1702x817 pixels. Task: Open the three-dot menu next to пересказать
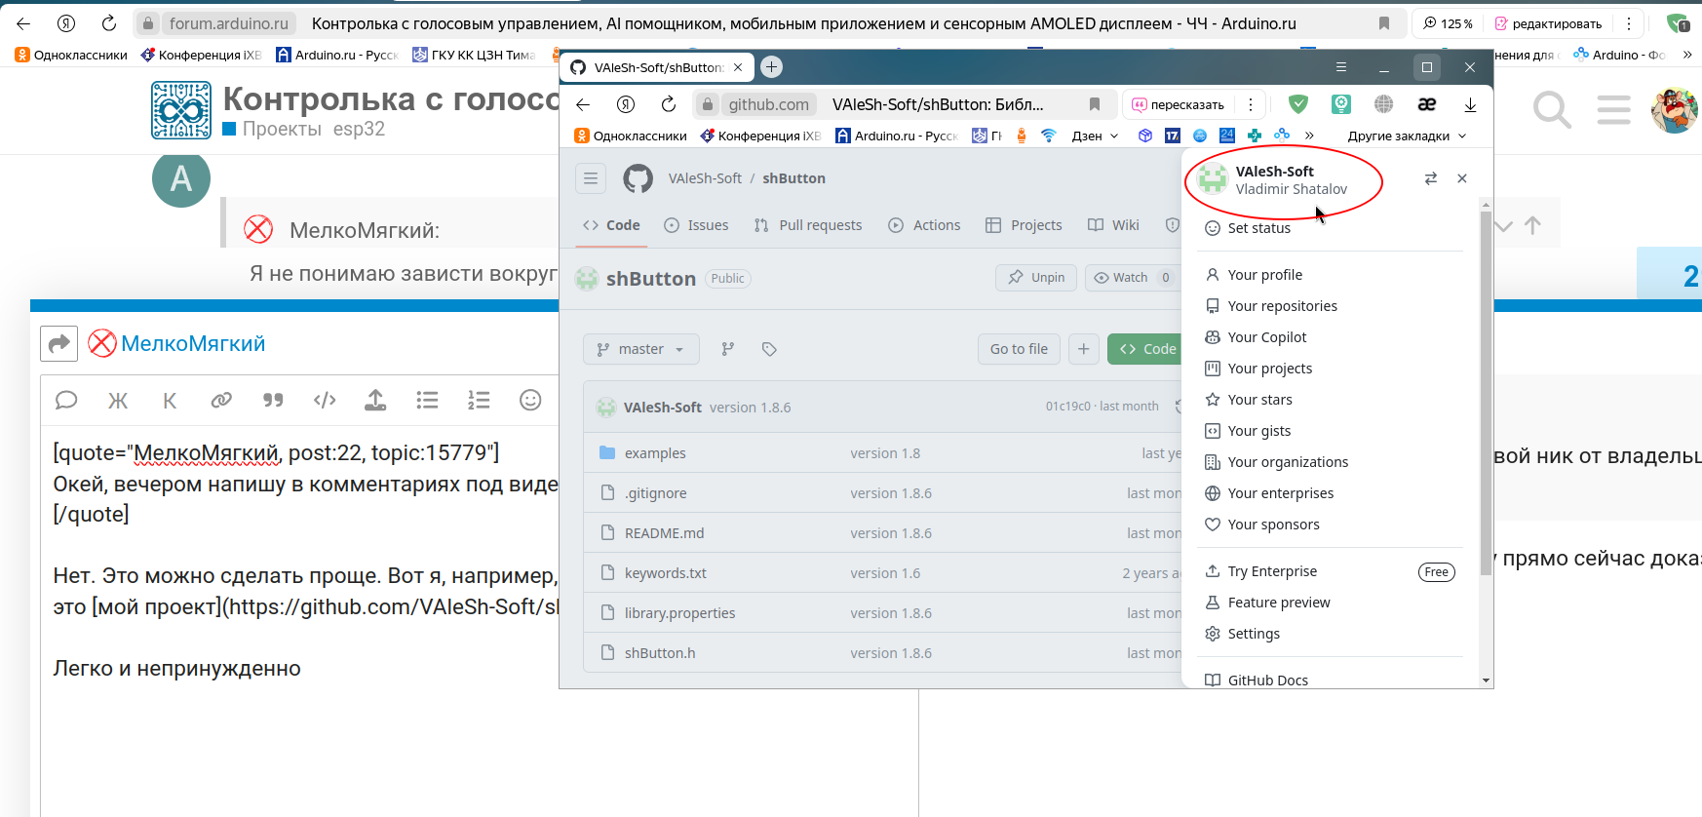pos(1251,104)
